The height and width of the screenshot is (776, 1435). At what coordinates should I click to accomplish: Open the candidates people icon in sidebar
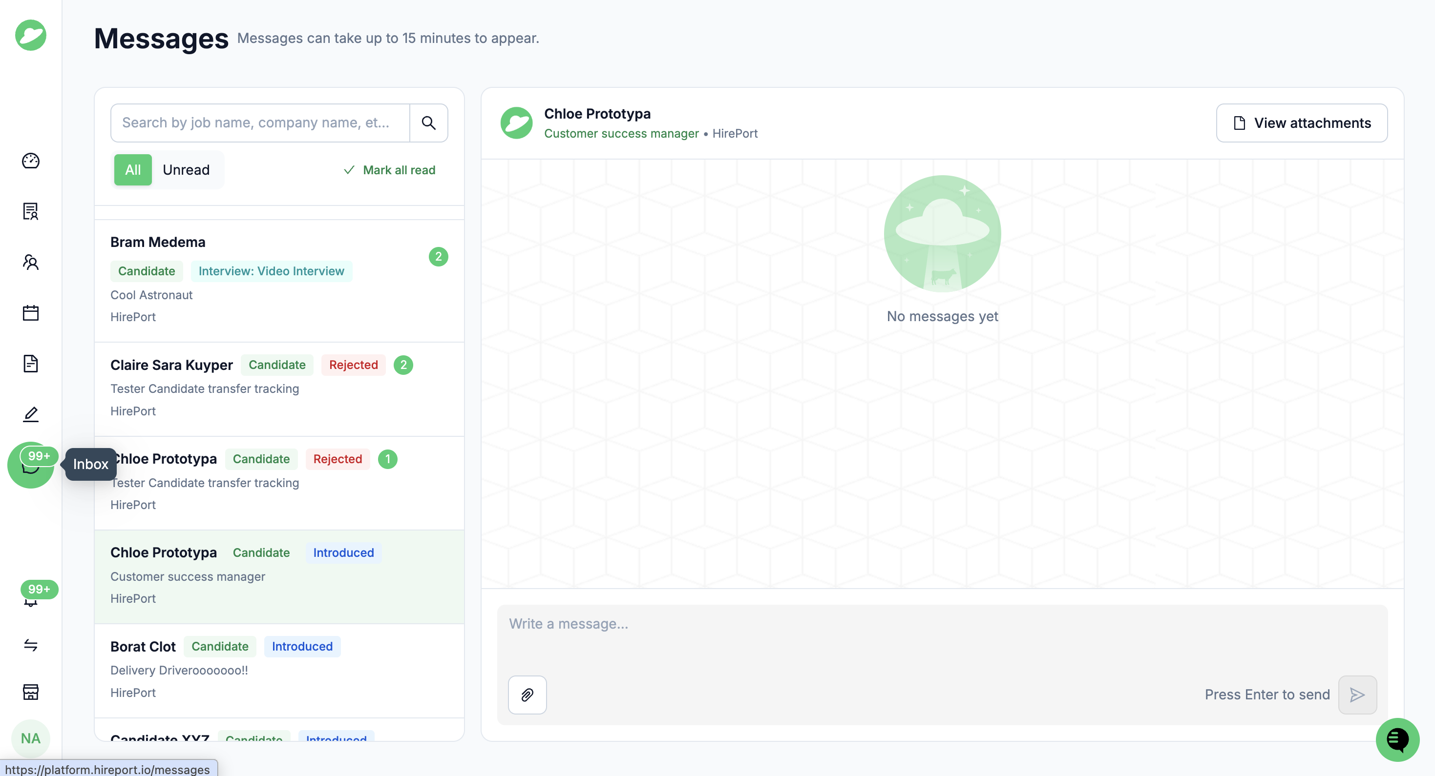[x=31, y=262]
